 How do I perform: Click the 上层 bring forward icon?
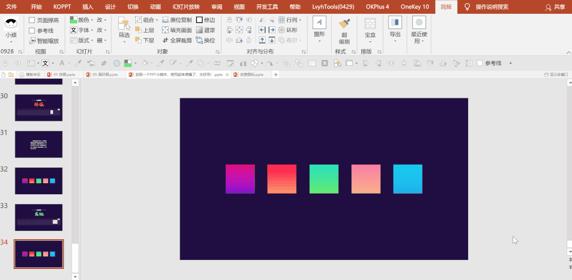(x=138, y=30)
